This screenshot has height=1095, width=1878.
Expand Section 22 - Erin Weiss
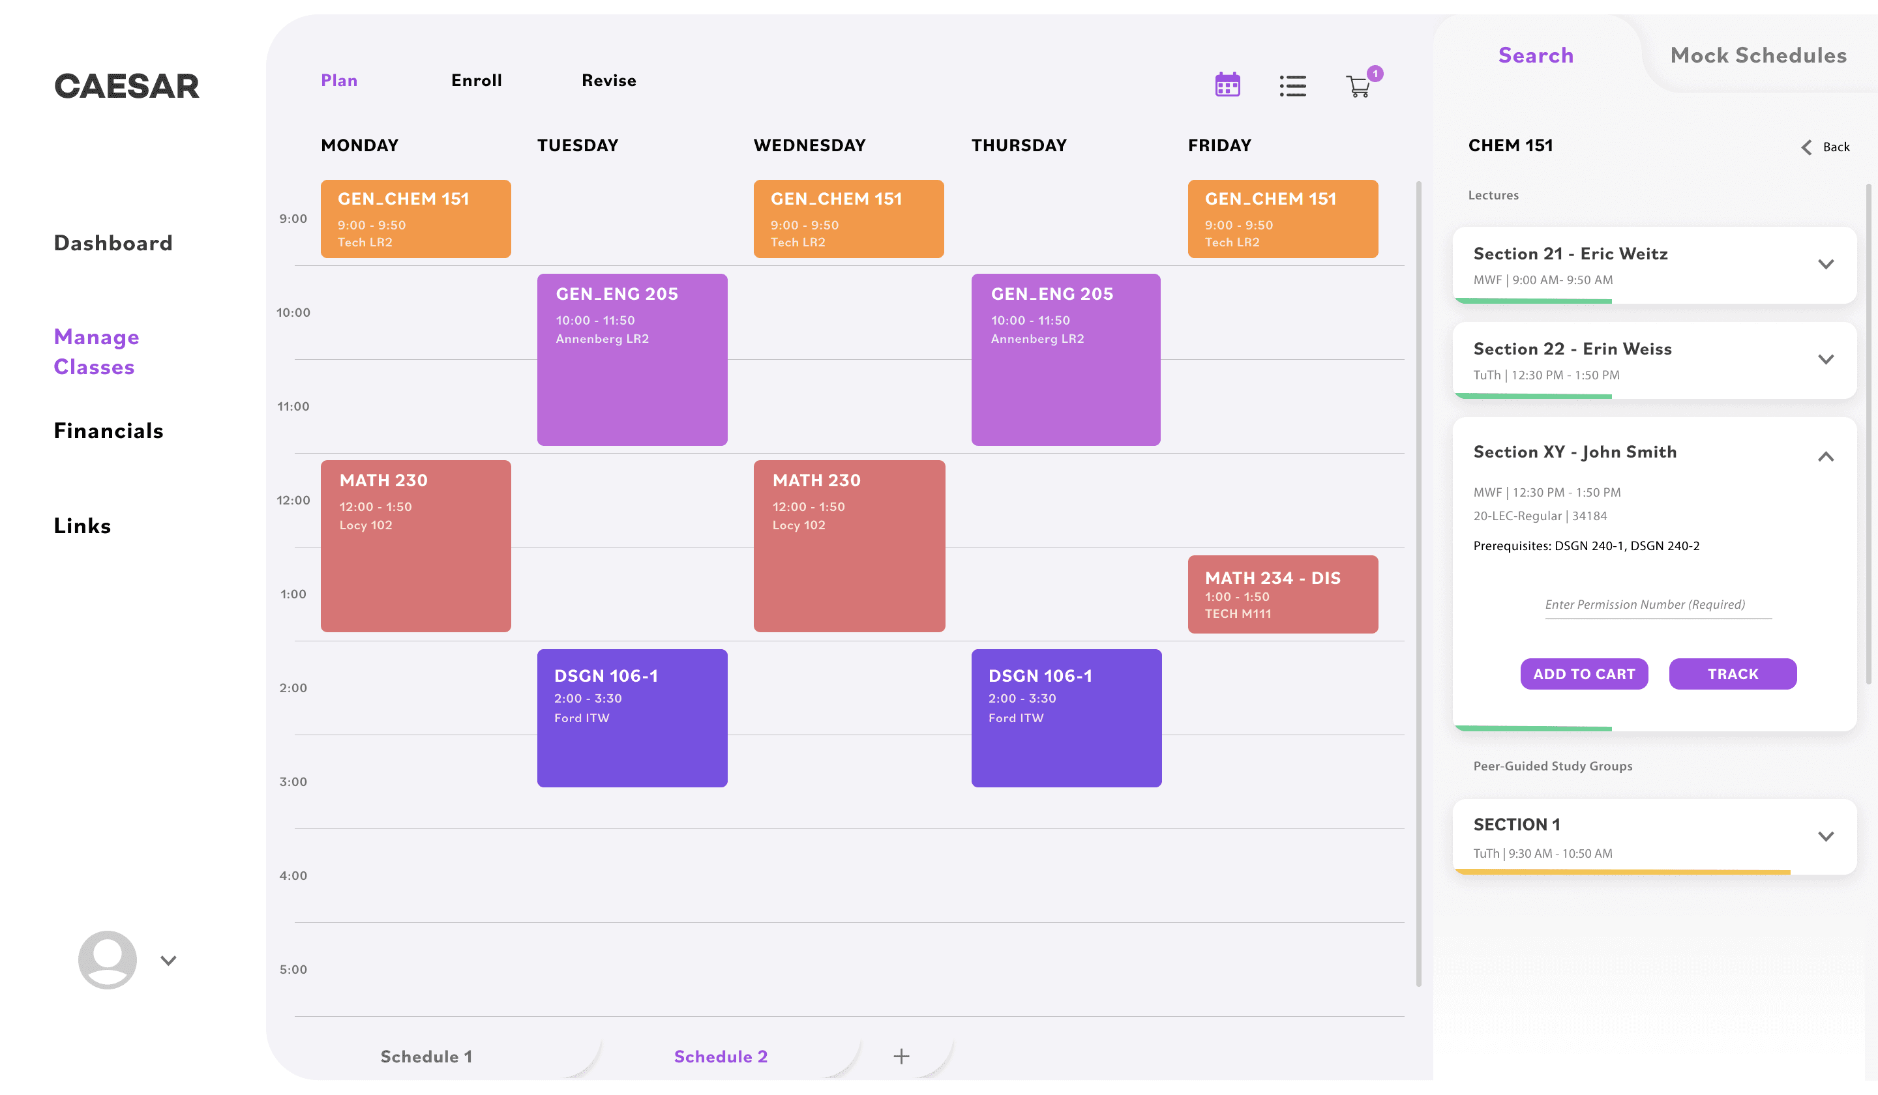1825,359
